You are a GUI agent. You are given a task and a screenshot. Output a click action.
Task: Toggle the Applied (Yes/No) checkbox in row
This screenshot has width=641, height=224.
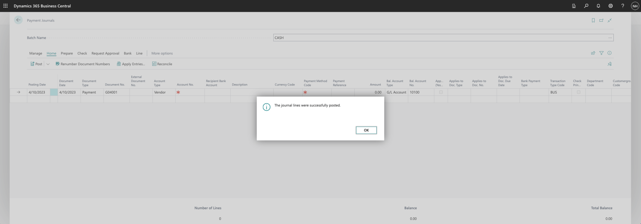click(441, 92)
